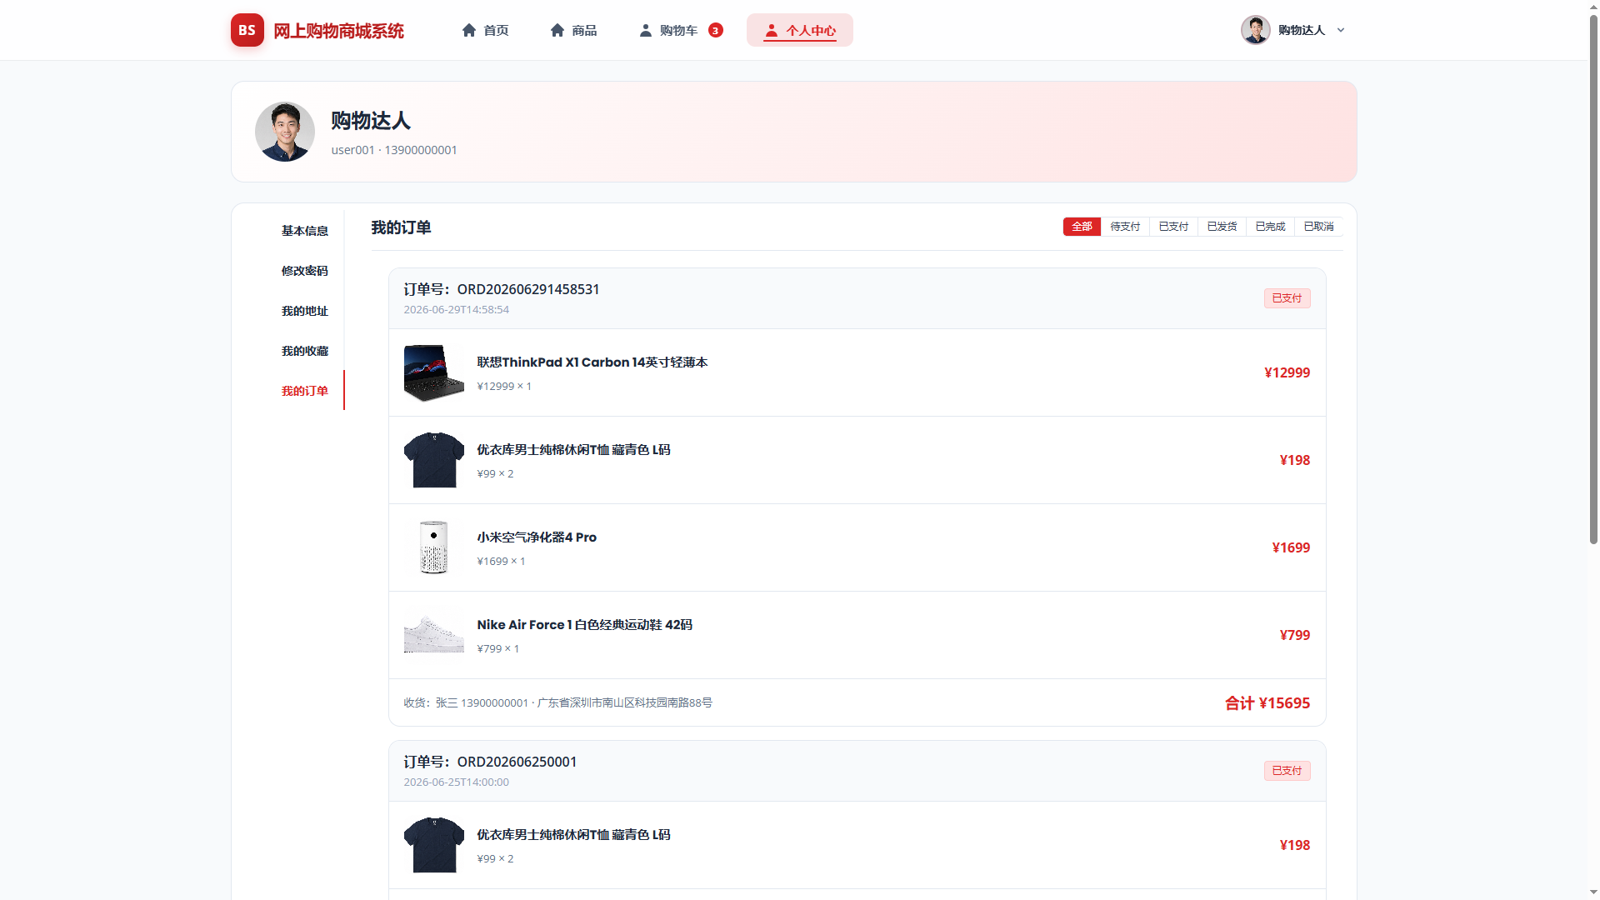Click the Nike Air Force 1 shoe image

tap(434, 635)
